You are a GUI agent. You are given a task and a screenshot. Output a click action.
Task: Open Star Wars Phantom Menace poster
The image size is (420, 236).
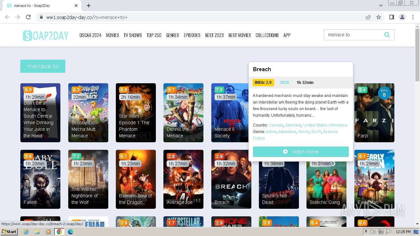tap(136, 113)
